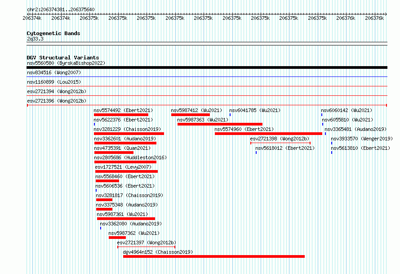Image resolution: width=400 pixels, height=274 pixels.
Task: Select esv2721397 (Wong2012b) label
Action: coord(147,243)
